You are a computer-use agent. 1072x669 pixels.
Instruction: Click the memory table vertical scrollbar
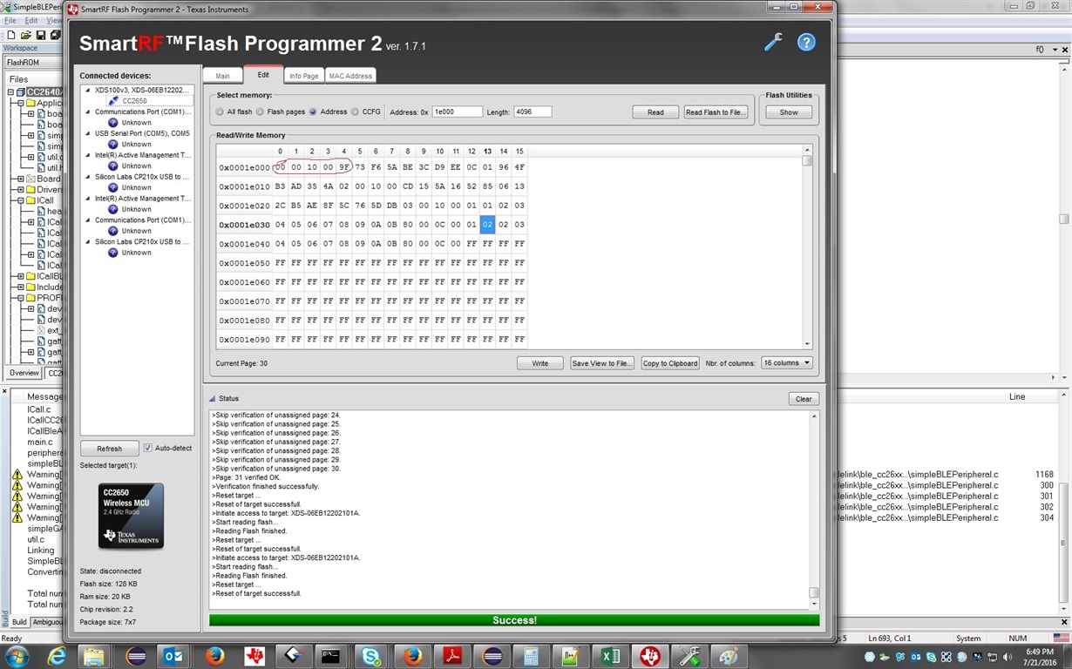coord(808,247)
